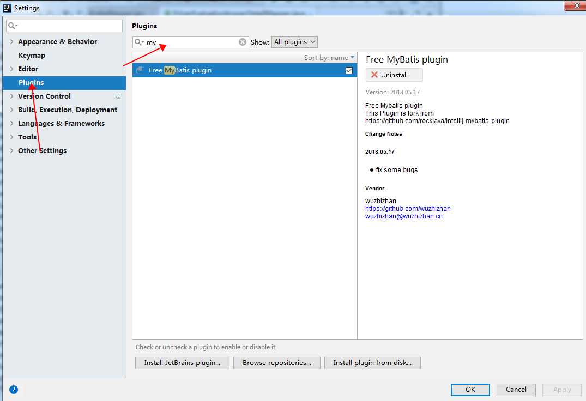This screenshot has height=401, width=586.
Task: Expand Build, Execution, Deployment arrow
Action: tap(11, 110)
